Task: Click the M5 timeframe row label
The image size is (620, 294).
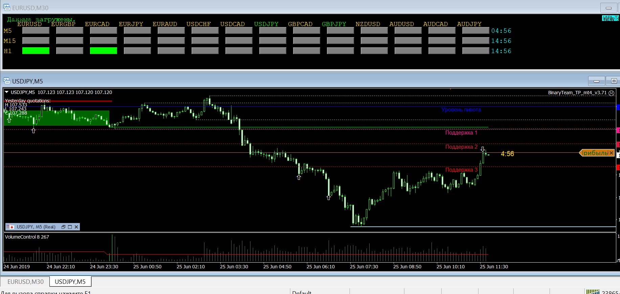Action: tap(7, 31)
